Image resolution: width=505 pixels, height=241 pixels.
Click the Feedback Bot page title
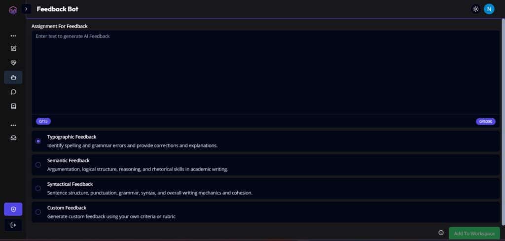(57, 9)
